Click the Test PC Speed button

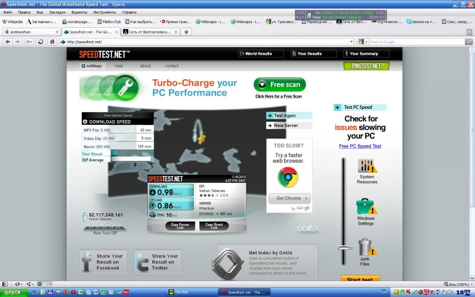(x=360, y=107)
